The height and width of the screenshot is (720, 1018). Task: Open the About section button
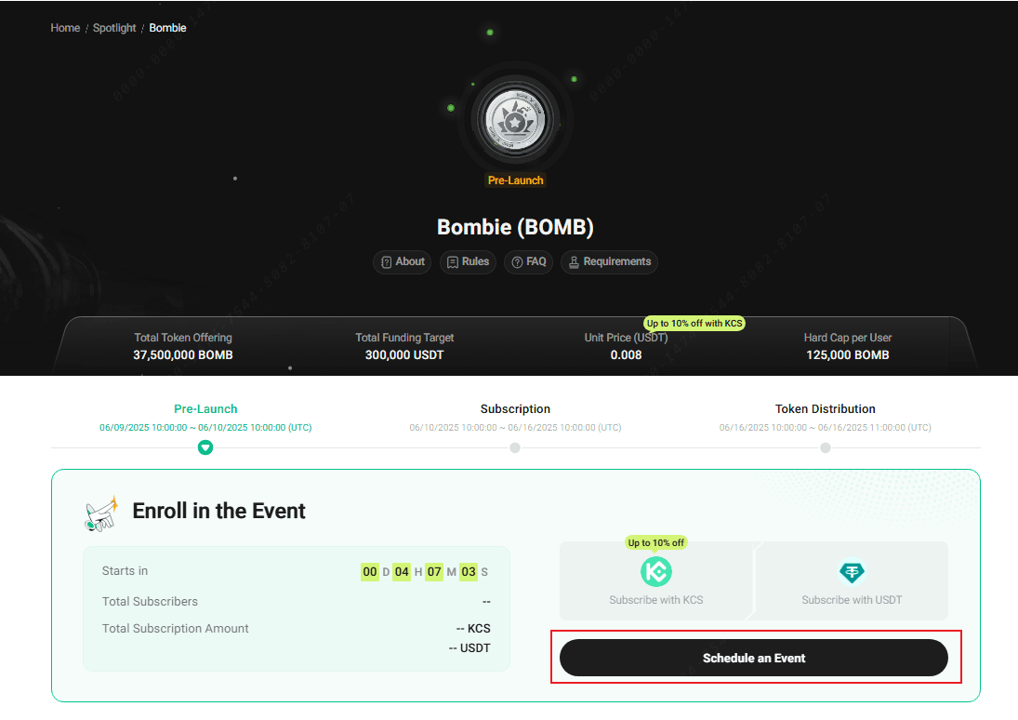403,262
